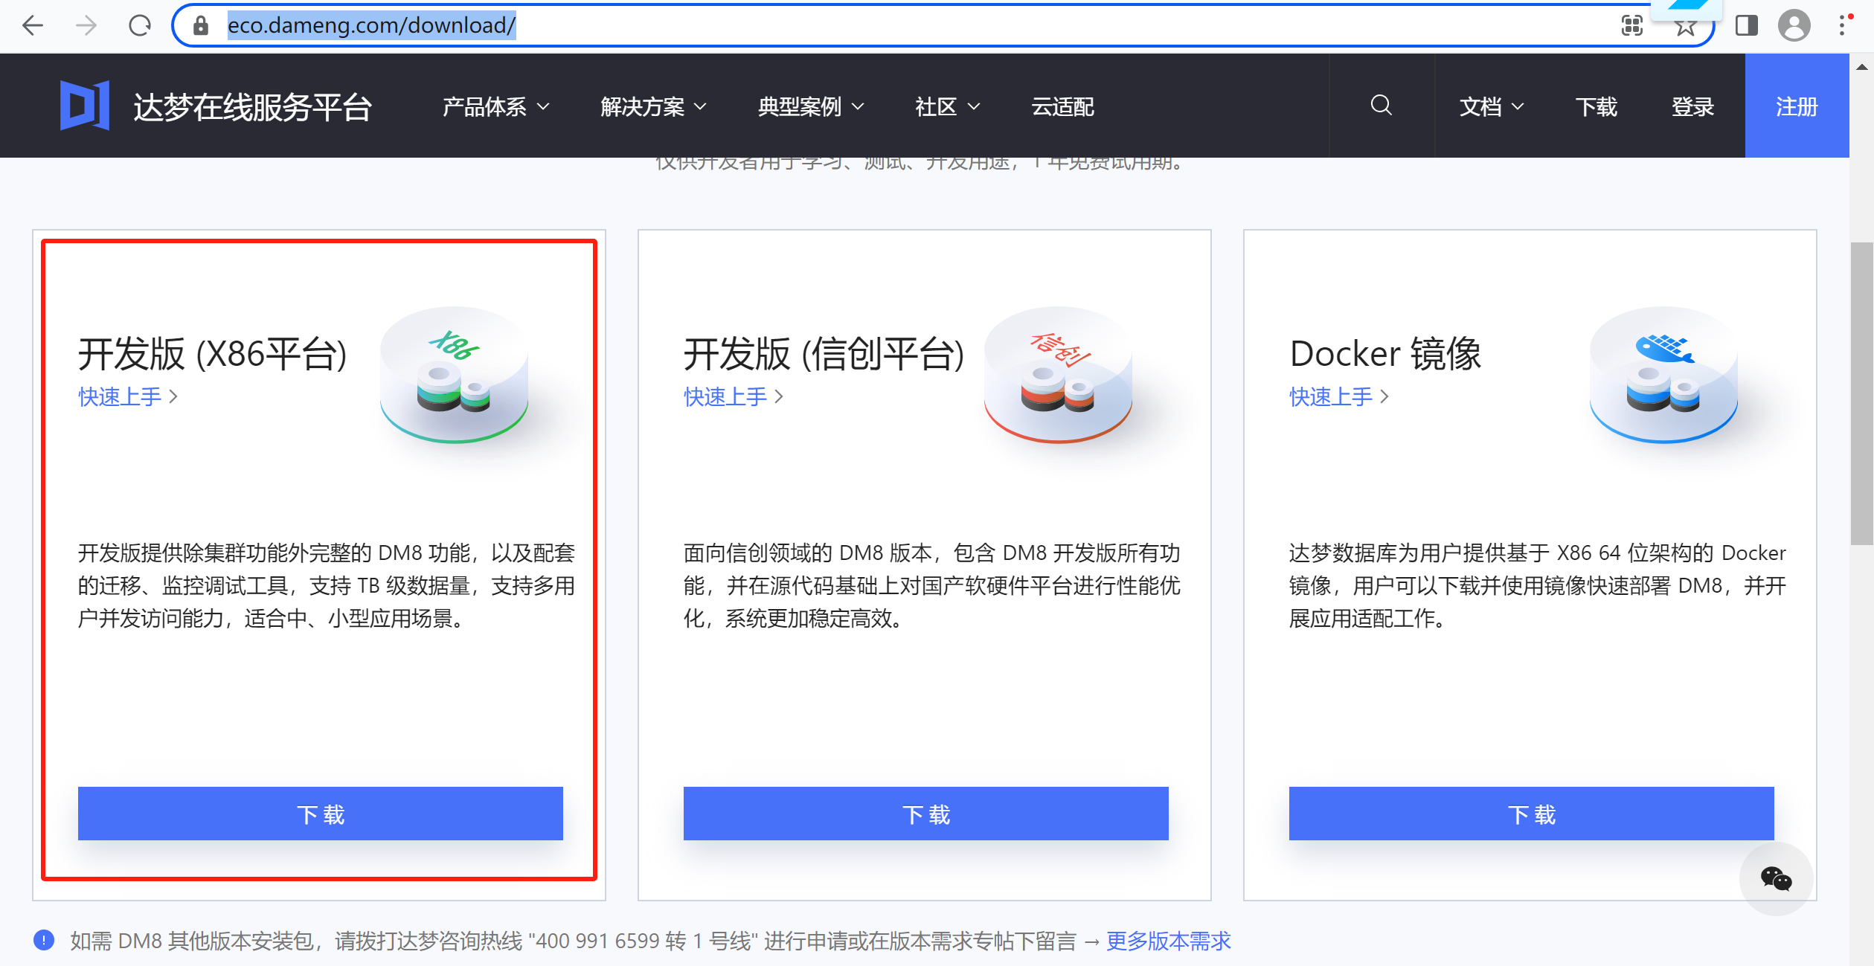The image size is (1874, 966).
Task: Open the browser profile avatar icon
Action: (x=1794, y=26)
